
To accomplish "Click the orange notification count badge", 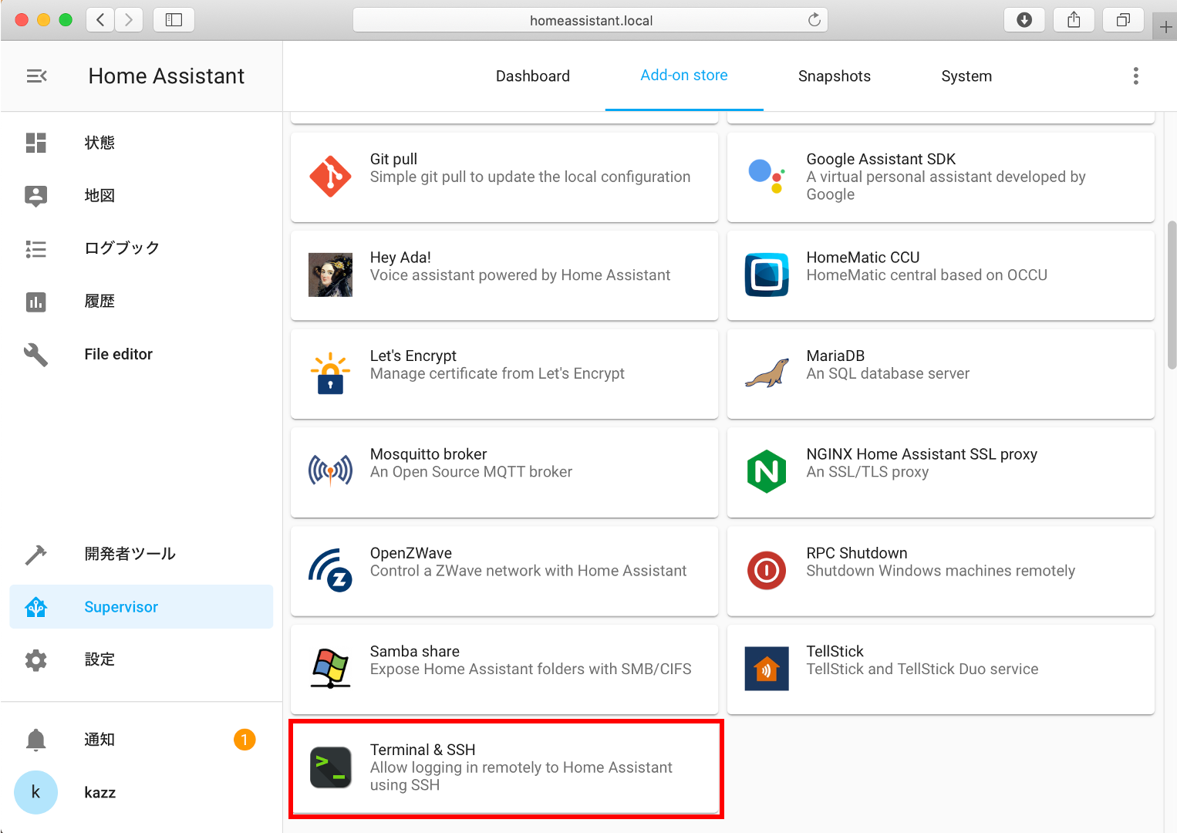I will click(245, 740).
